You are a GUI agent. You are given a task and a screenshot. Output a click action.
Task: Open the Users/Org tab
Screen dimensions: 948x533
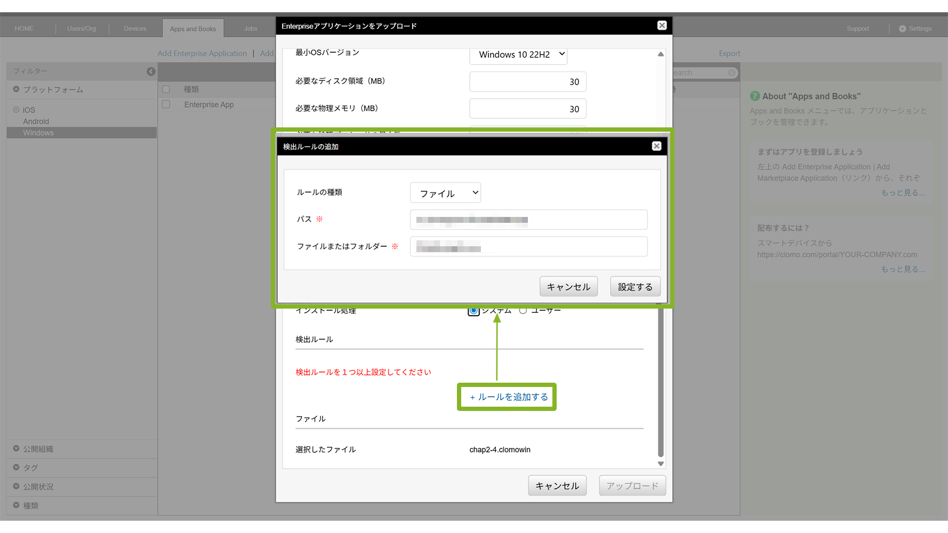click(x=82, y=29)
